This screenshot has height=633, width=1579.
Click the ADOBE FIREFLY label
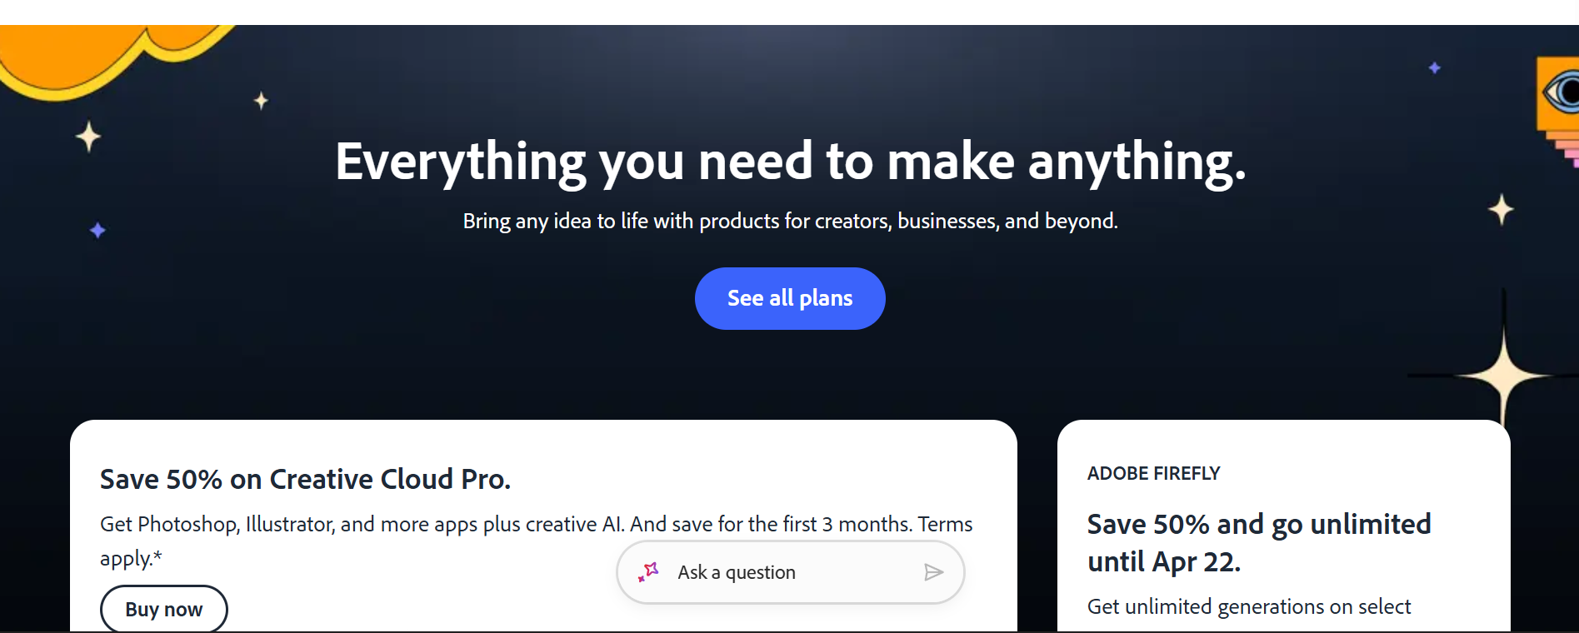1153,474
